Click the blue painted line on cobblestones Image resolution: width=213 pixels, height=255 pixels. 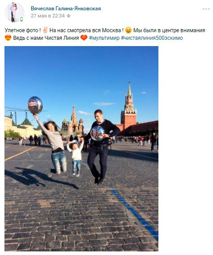click(x=135, y=215)
